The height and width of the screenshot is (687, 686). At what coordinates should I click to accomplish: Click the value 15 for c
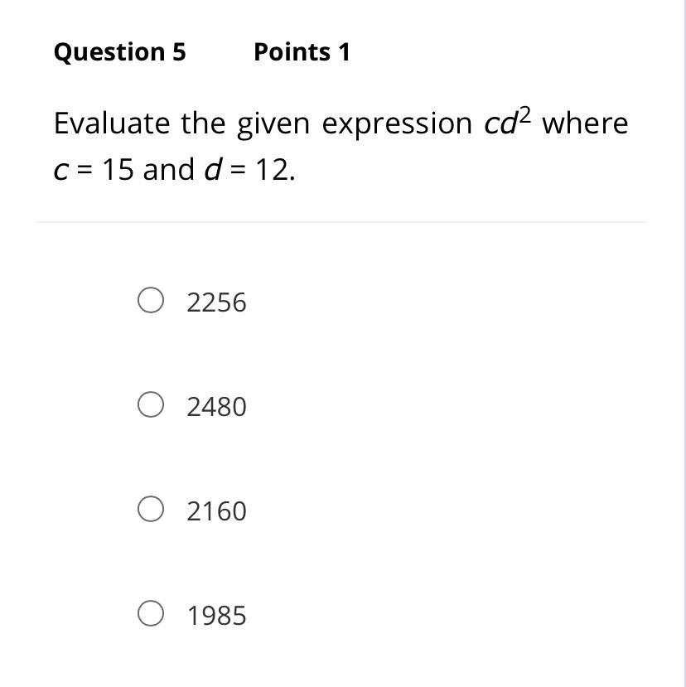coord(118,170)
